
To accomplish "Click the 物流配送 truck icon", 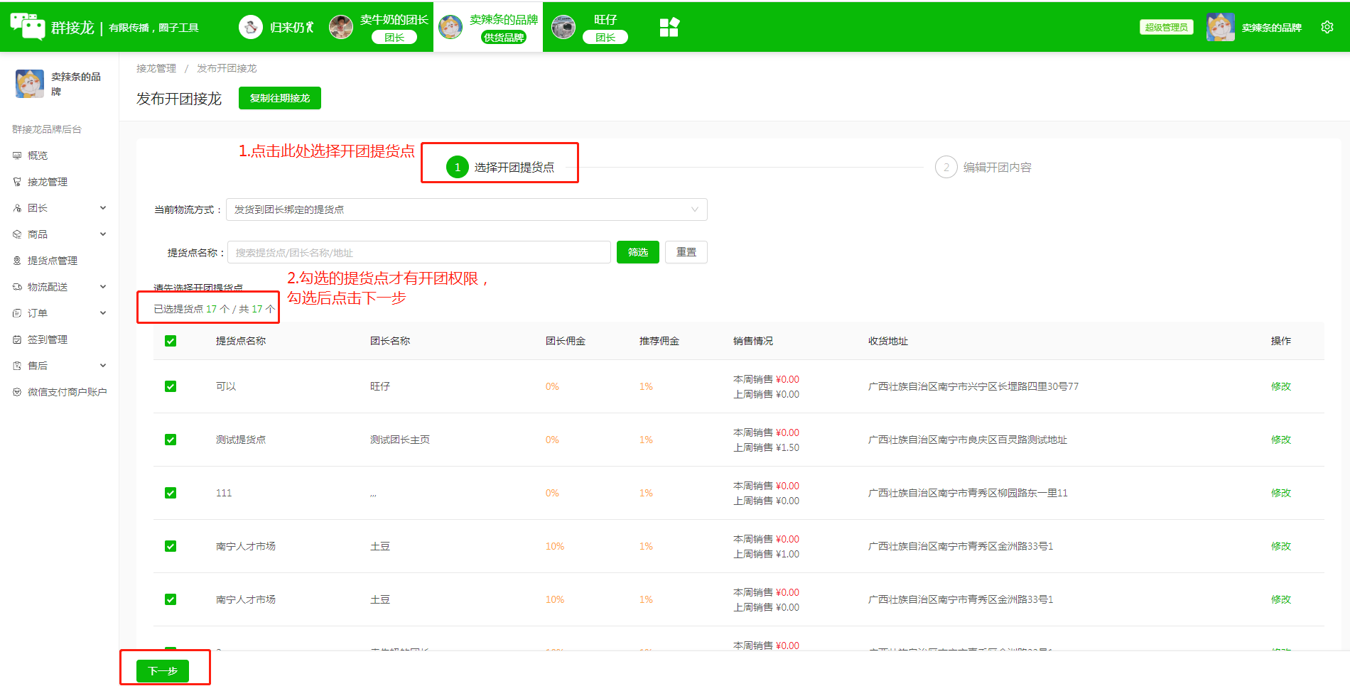I will coord(17,287).
